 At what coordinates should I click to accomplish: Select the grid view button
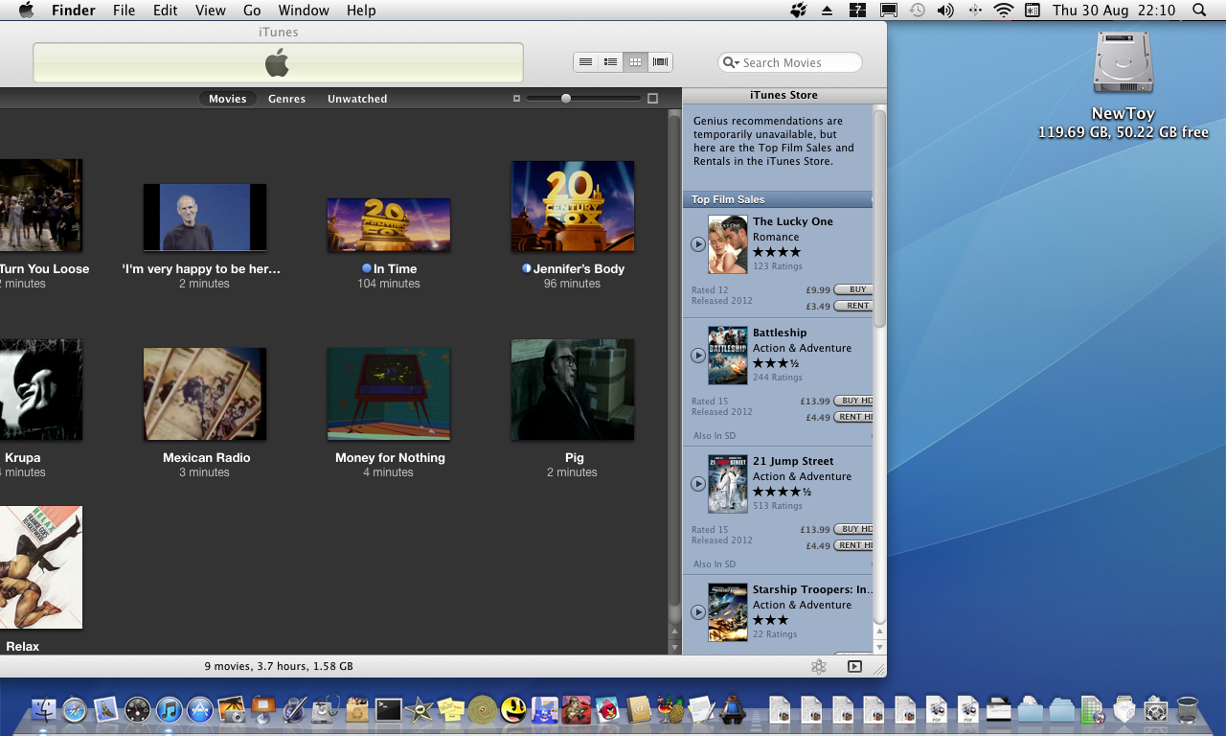tap(635, 62)
